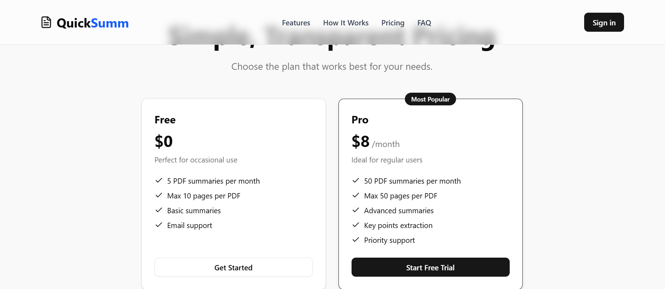Go to How It Works section
Viewport: 665px width, 289px height.
click(x=346, y=23)
